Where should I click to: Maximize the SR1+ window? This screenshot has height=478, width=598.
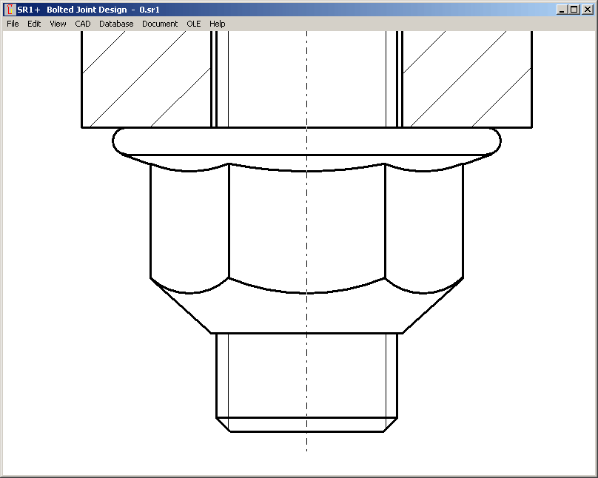point(574,10)
